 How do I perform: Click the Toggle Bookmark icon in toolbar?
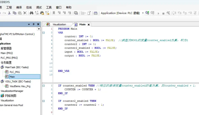click(54, 13)
